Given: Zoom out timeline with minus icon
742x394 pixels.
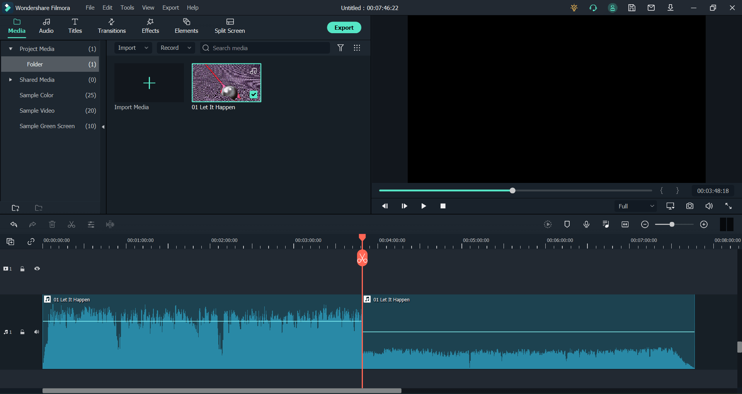Looking at the screenshot, I should click(645, 224).
